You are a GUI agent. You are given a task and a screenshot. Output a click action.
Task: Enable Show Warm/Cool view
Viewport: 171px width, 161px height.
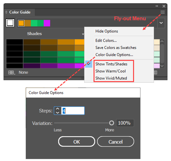pos(111,71)
